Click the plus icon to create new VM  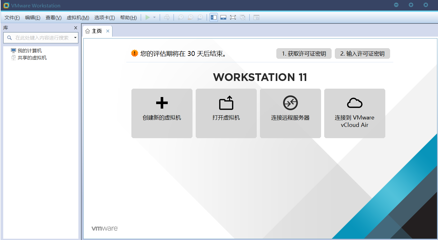pos(162,103)
